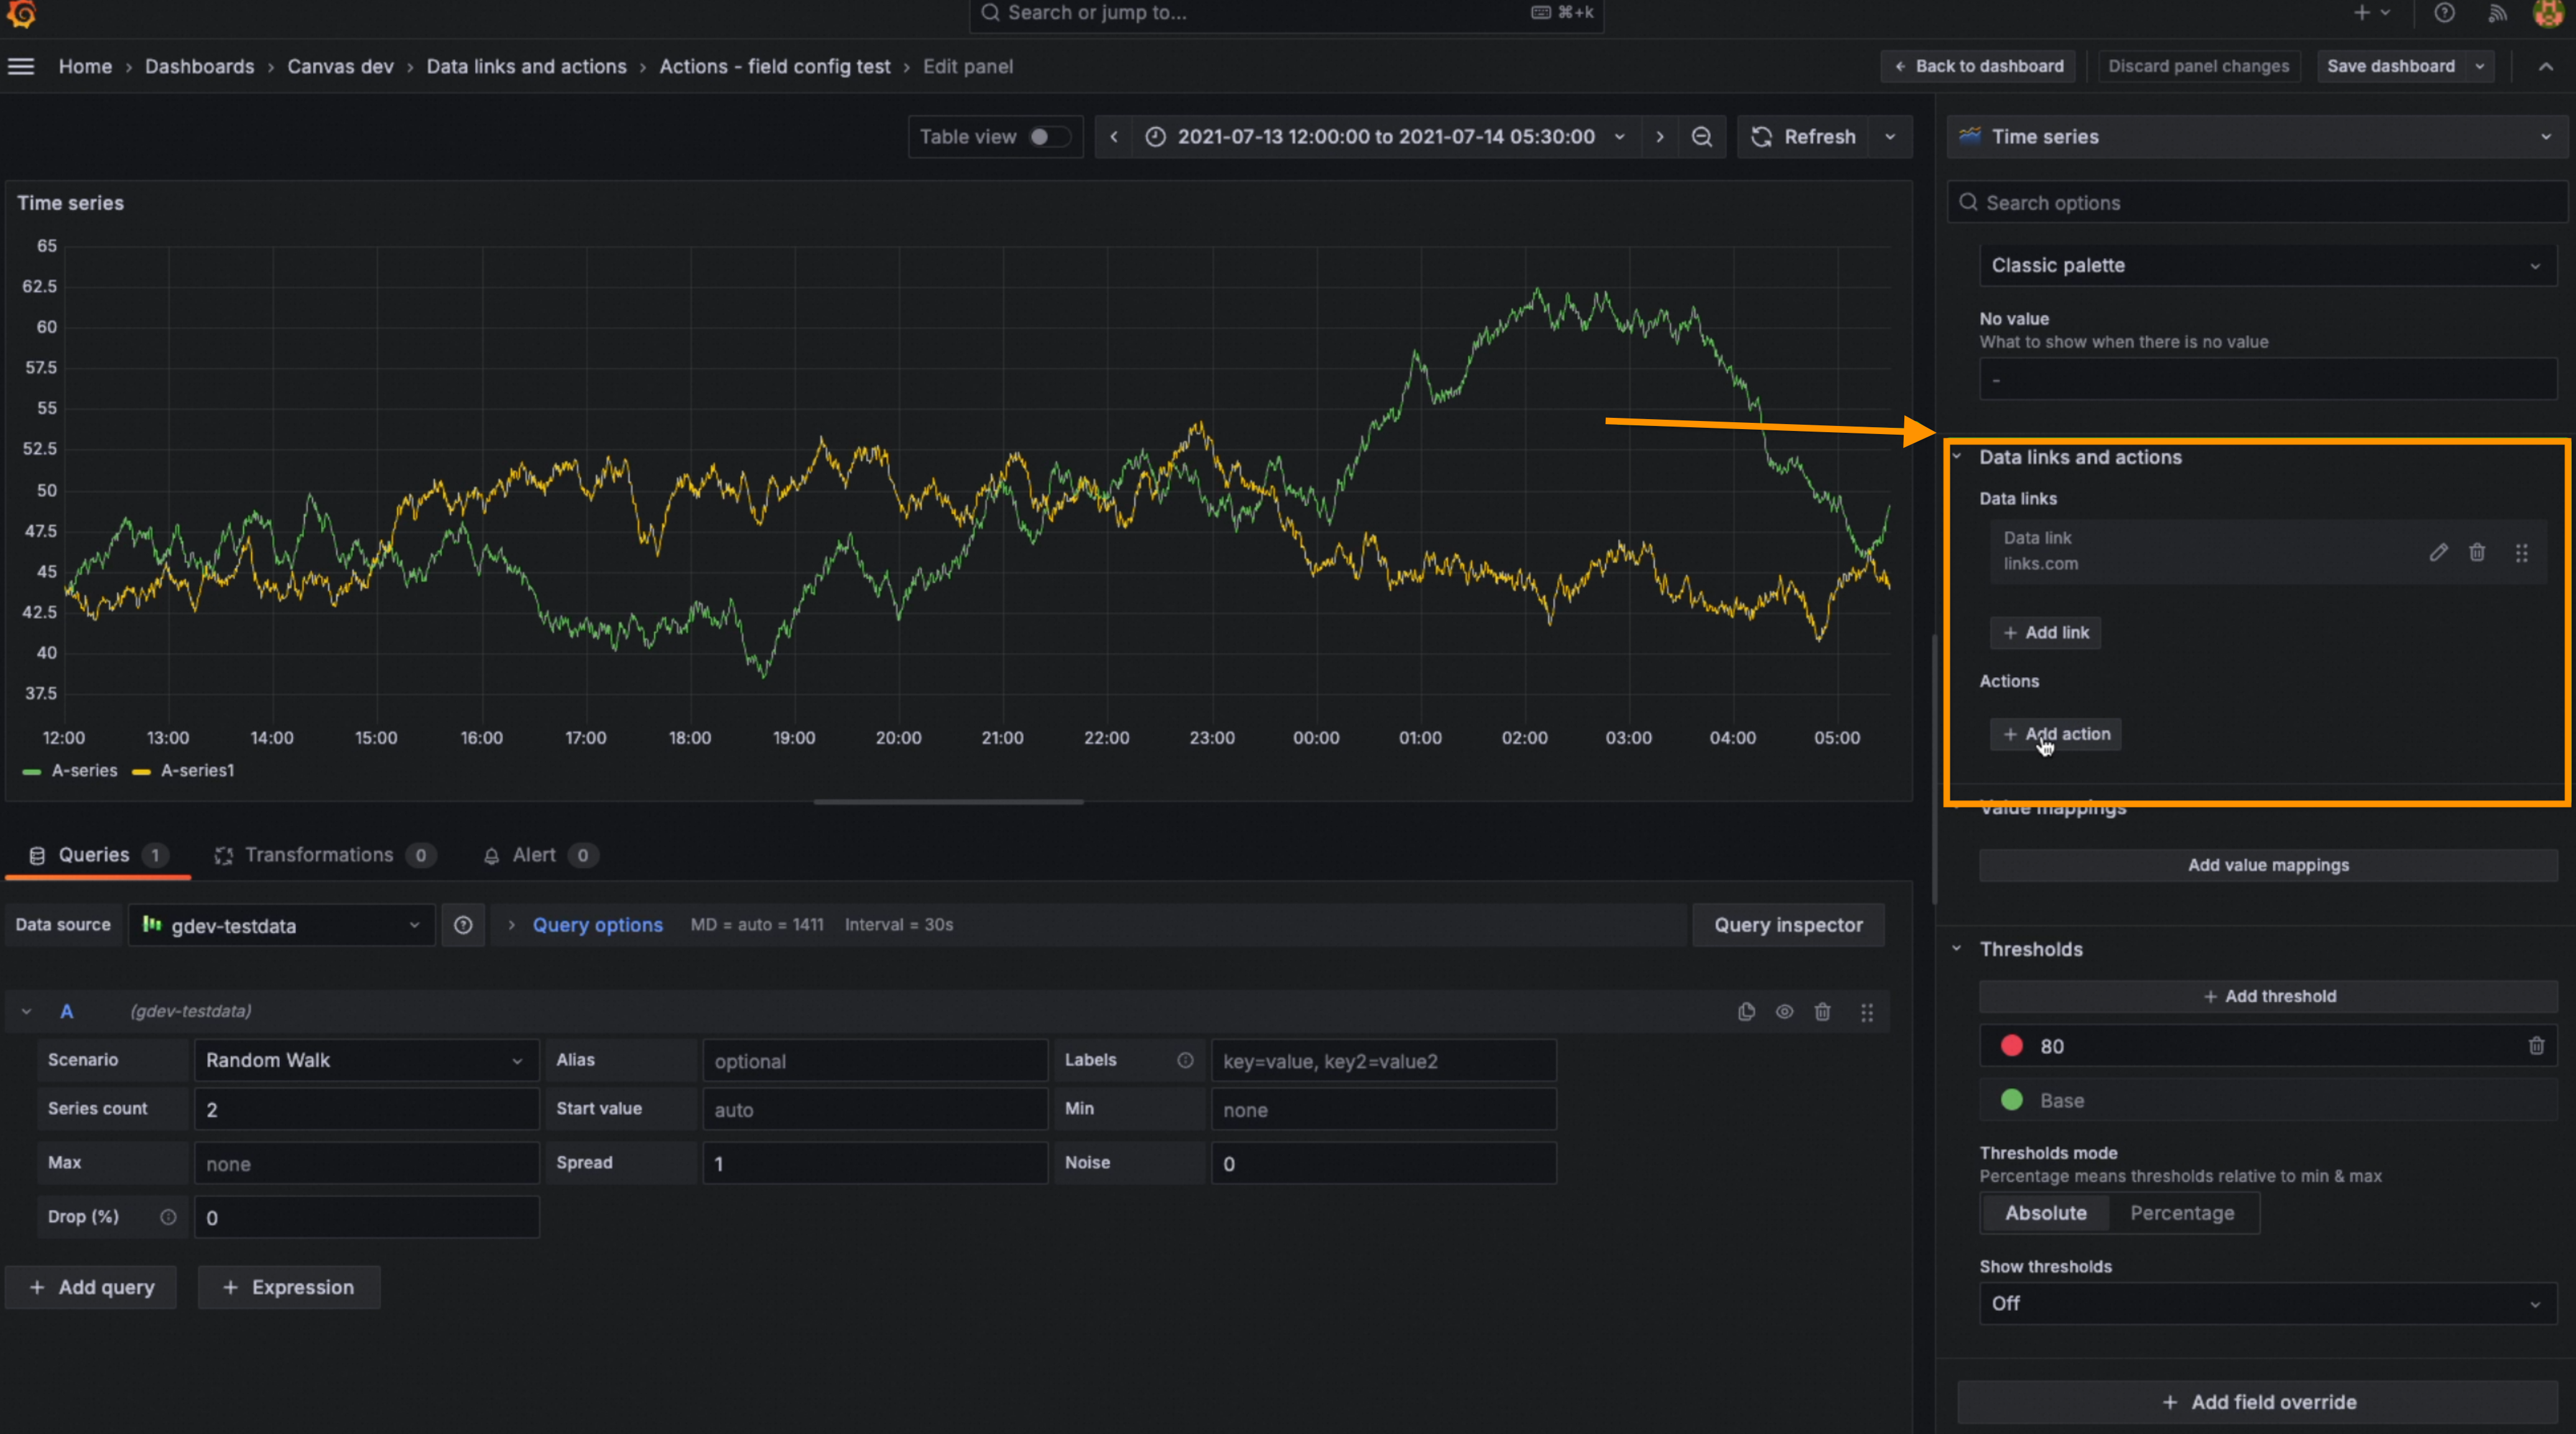Switch to the Transformations tab
2576x1434 pixels.
320,855
